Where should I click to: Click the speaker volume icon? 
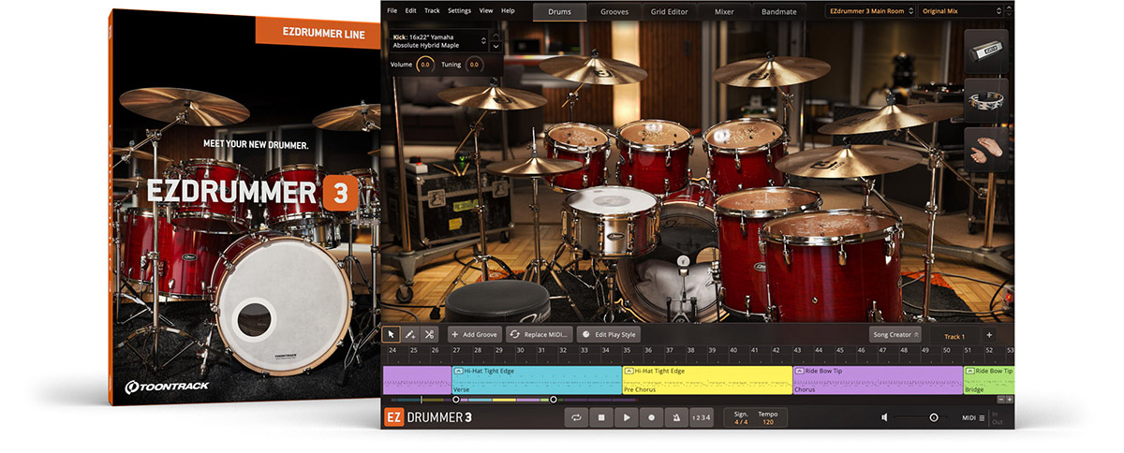[x=883, y=417]
